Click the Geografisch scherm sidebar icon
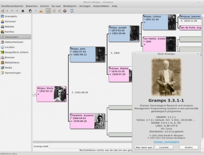Viewport: 204px width, 155px height. [x=2, y=52]
